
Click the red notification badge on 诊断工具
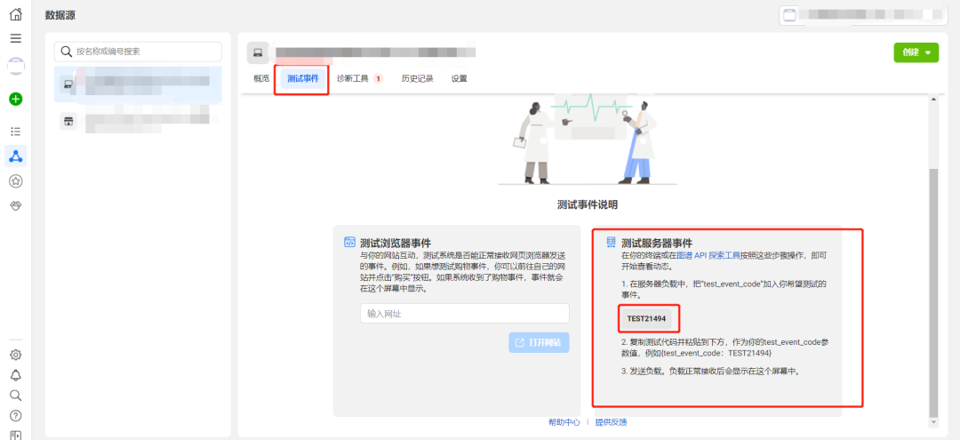(x=378, y=78)
